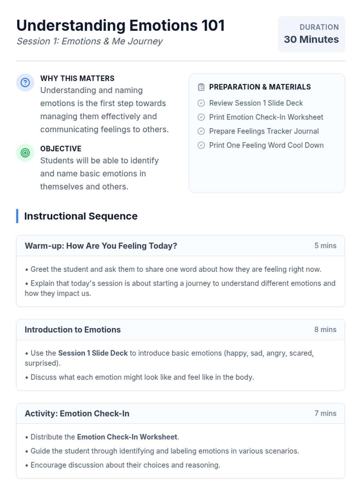Expand the Activity: Emotion Check-In section header

click(77, 413)
